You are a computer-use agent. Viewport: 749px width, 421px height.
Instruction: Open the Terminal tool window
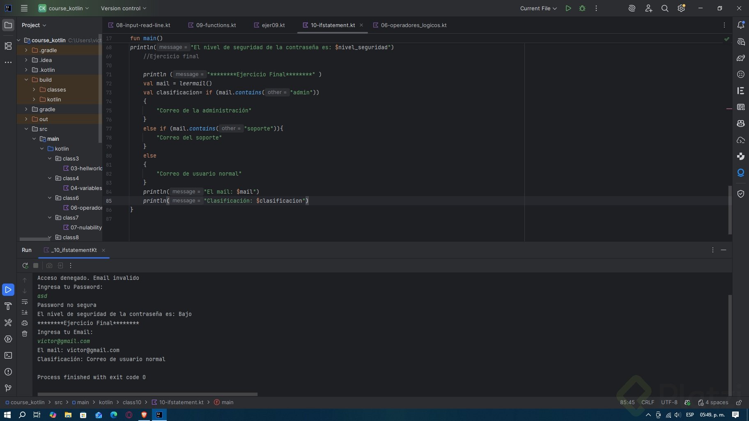coord(8,355)
